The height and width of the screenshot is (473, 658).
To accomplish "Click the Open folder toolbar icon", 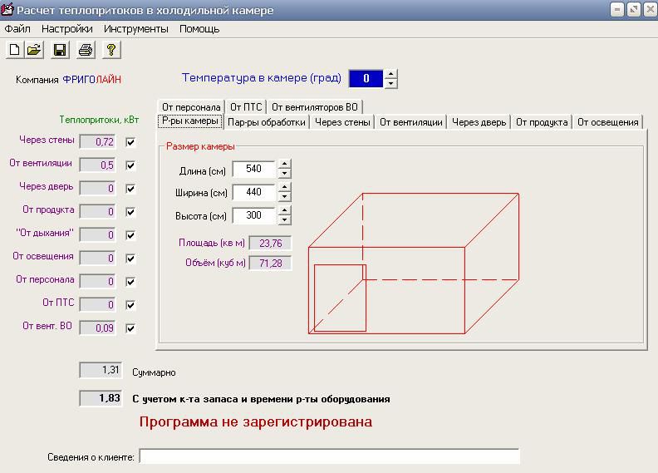I will tap(34, 50).
